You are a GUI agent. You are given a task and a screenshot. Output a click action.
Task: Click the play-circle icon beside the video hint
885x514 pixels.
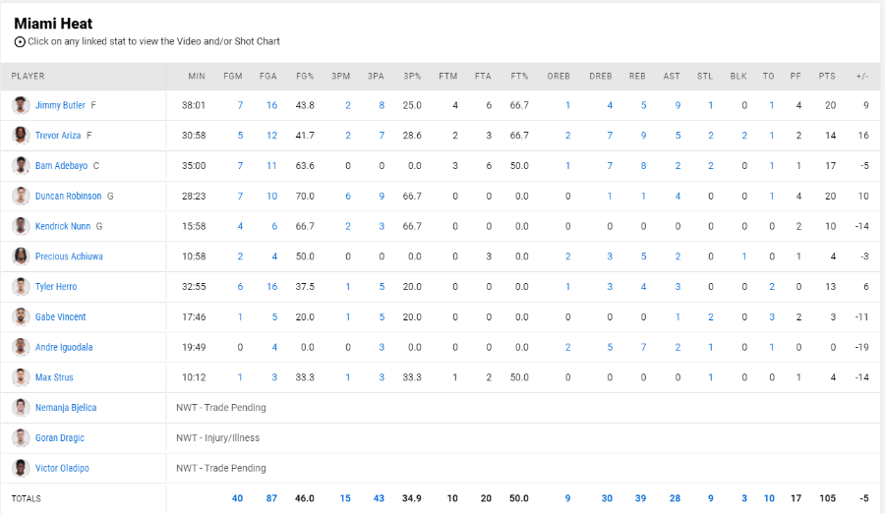[20, 41]
